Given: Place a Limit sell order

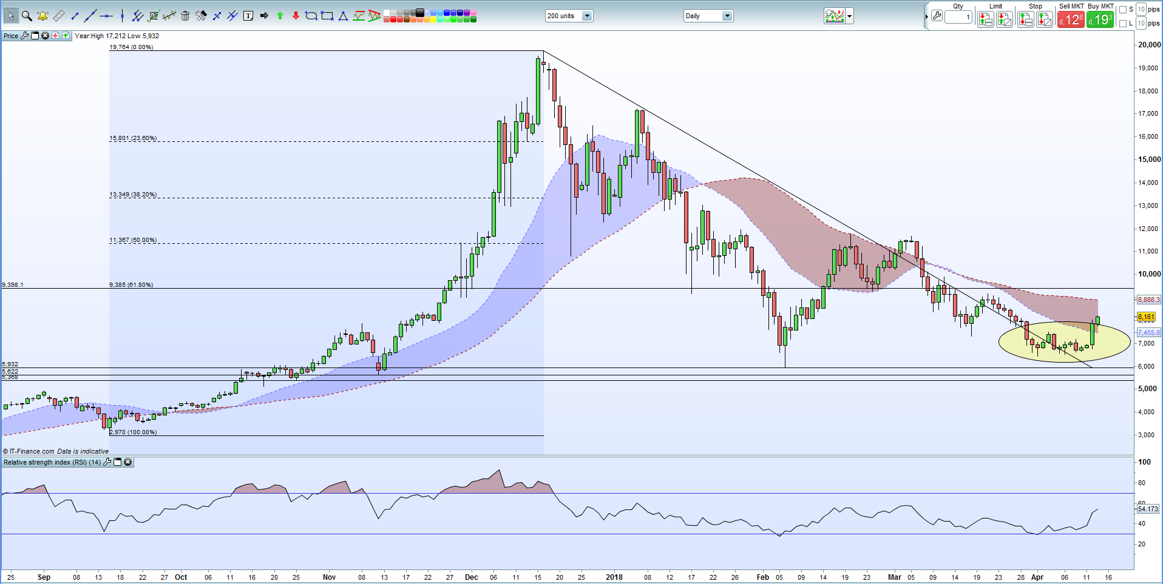Looking at the screenshot, I should click(1005, 19).
